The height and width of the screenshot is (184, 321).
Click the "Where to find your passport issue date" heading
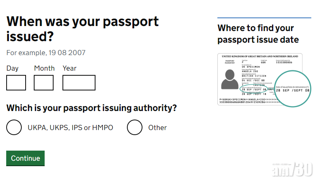pyautogui.click(x=258, y=34)
